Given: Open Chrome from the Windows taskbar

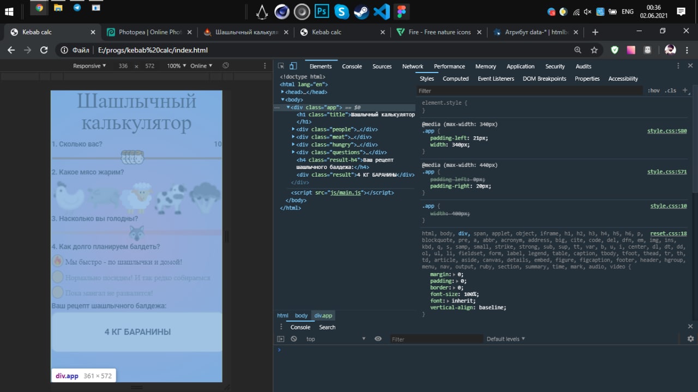Looking at the screenshot, I should 39,8.
